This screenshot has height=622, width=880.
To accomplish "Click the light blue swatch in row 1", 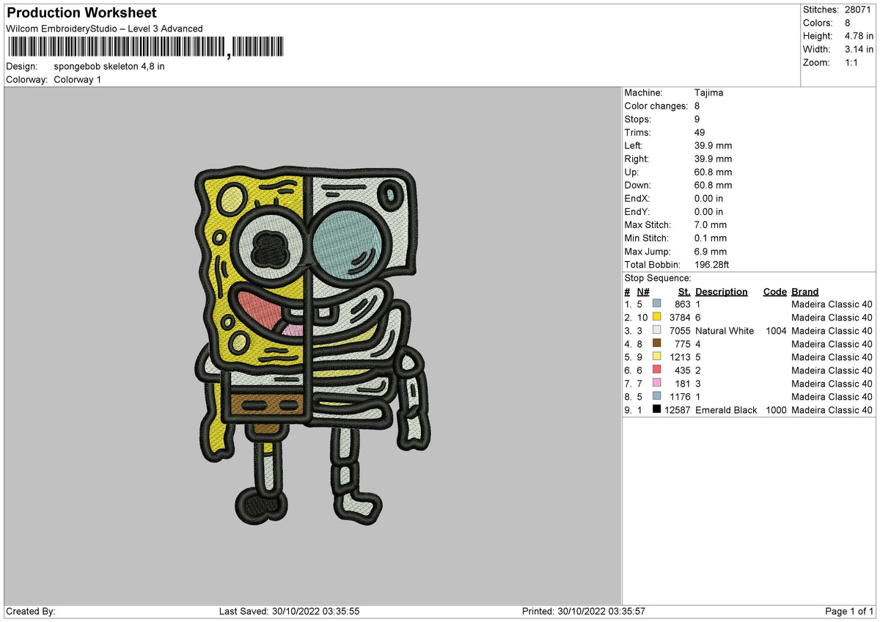I will click(657, 304).
